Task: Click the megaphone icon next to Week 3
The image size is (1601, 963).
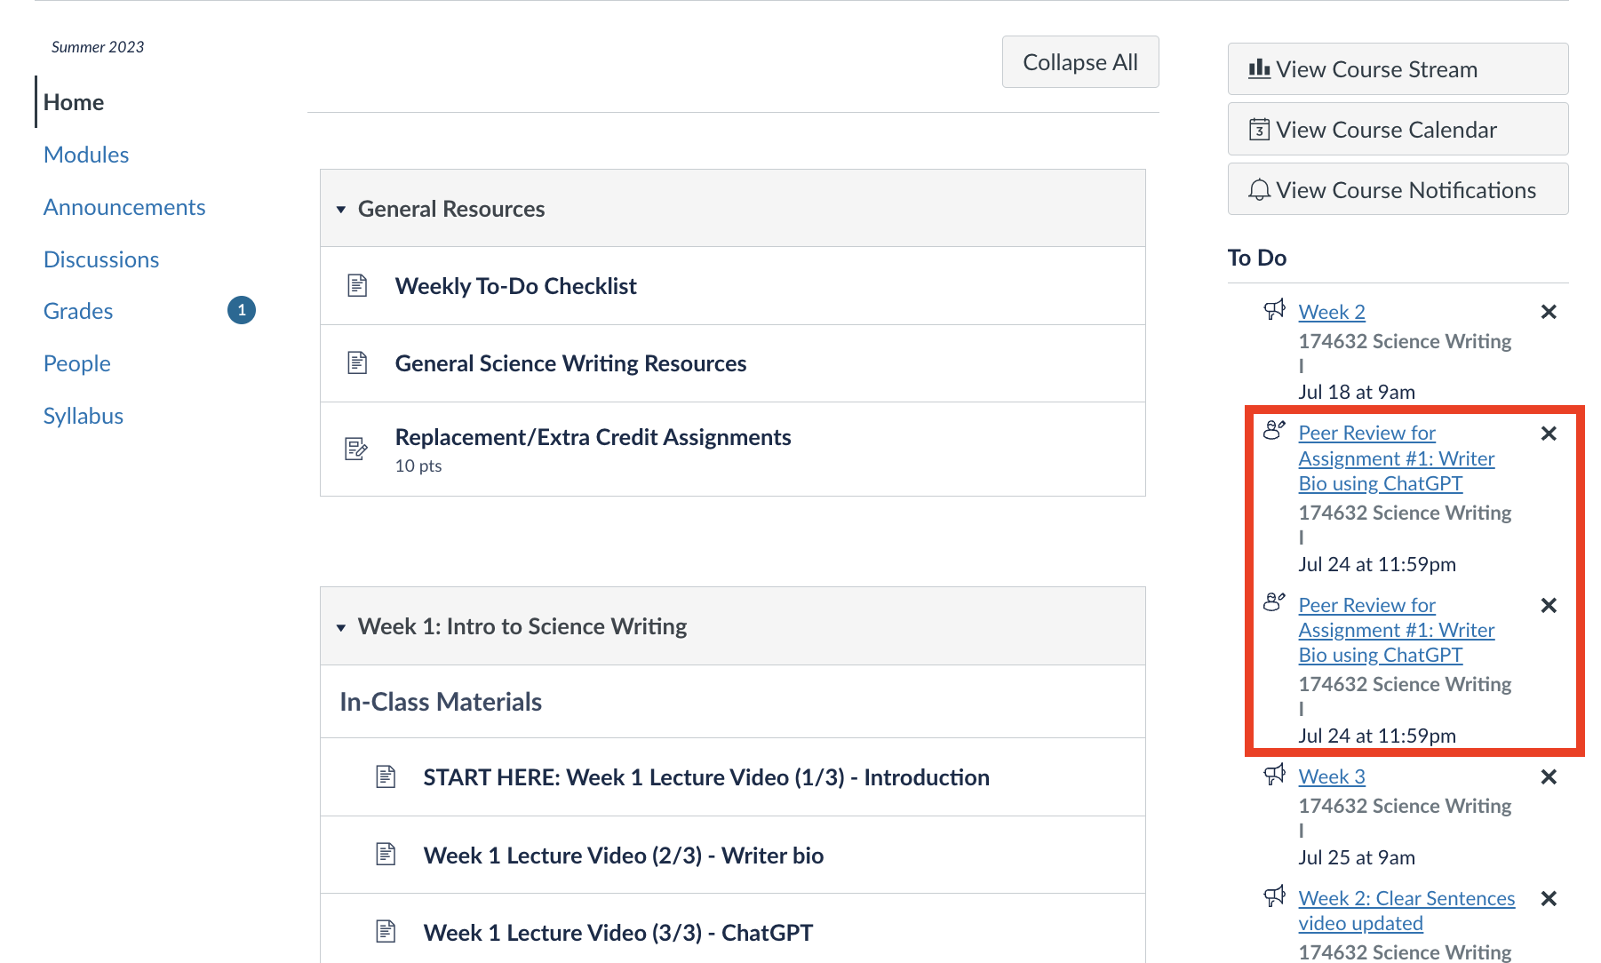Action: [x=1274, y=774]
